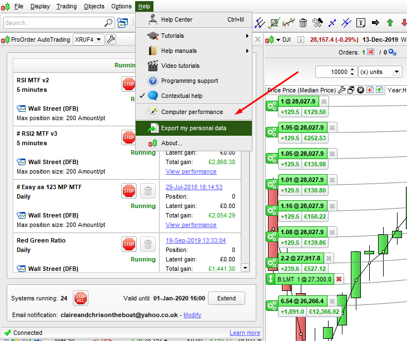The width and height of the screenshot is (407, 341).
Task: Click trash icon for Red Green Ratio
Action: coord(148,244)
